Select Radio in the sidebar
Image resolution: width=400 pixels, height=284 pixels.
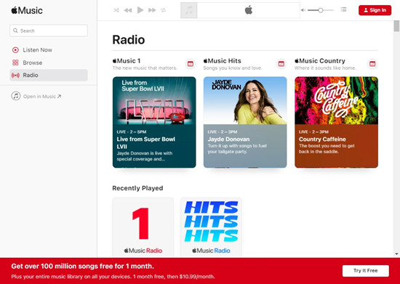[49, 75]
